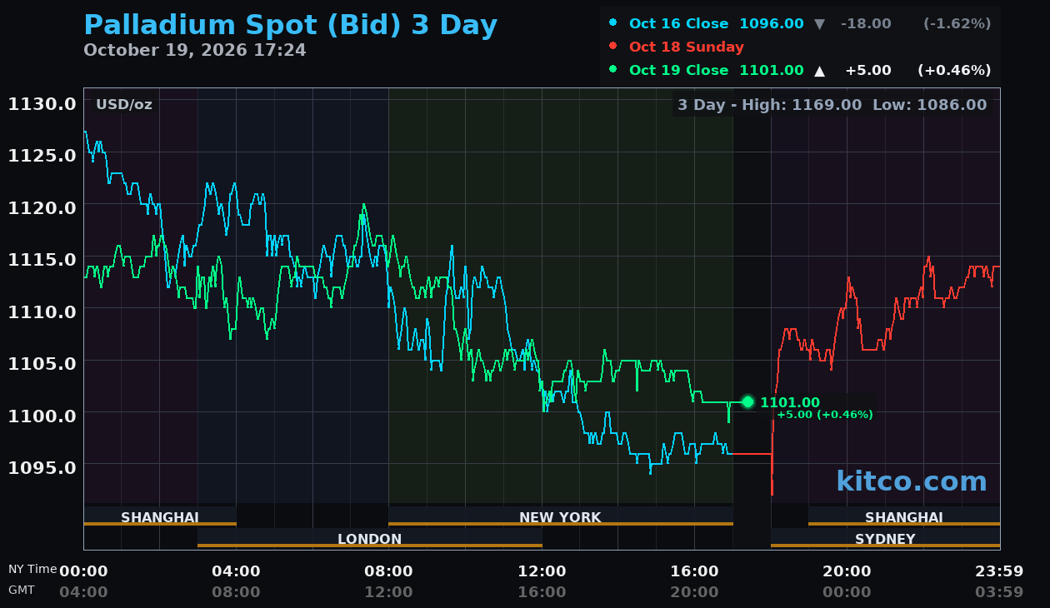Click the up triangle next to +5.00
1050x608 pixels.
click(819, 71)
